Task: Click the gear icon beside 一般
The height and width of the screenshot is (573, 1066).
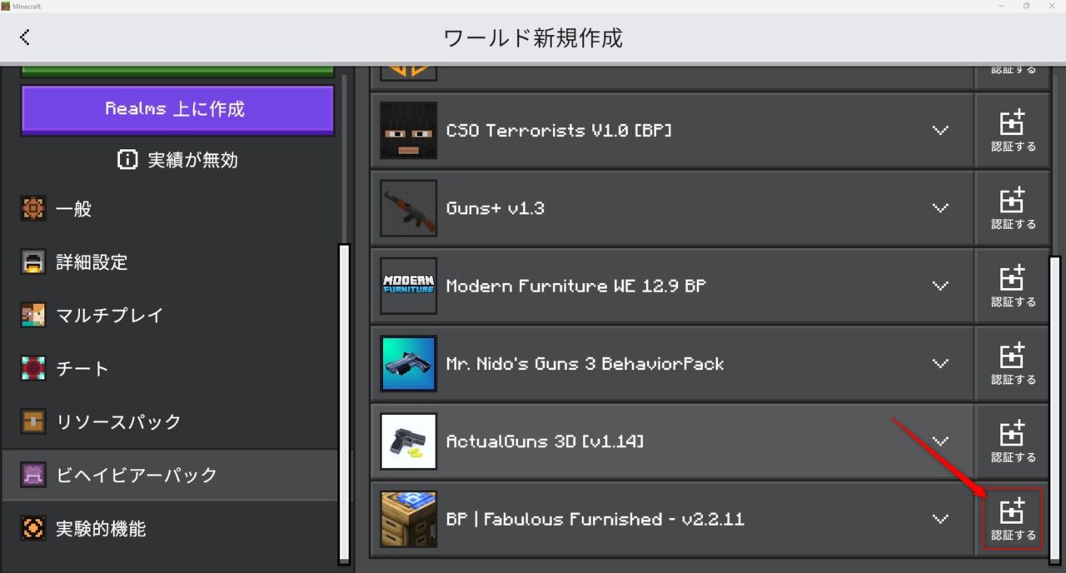Action: pos(32,208)
